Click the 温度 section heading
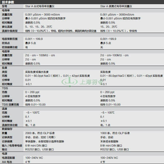This screenshot has width=164, height=164. (x=4, y=109)
